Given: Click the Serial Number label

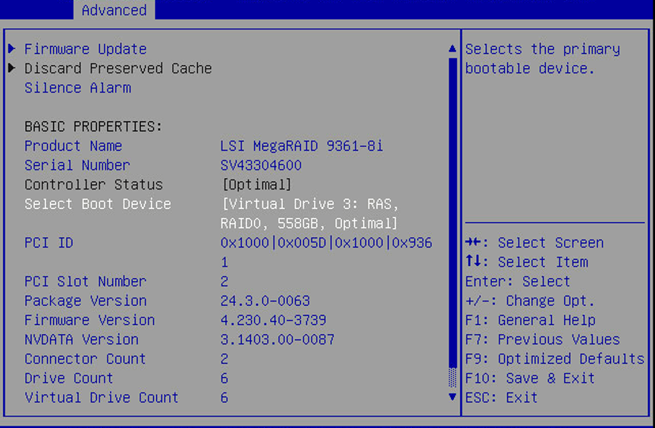Looking at the screenshot, I should click(77, 165).
